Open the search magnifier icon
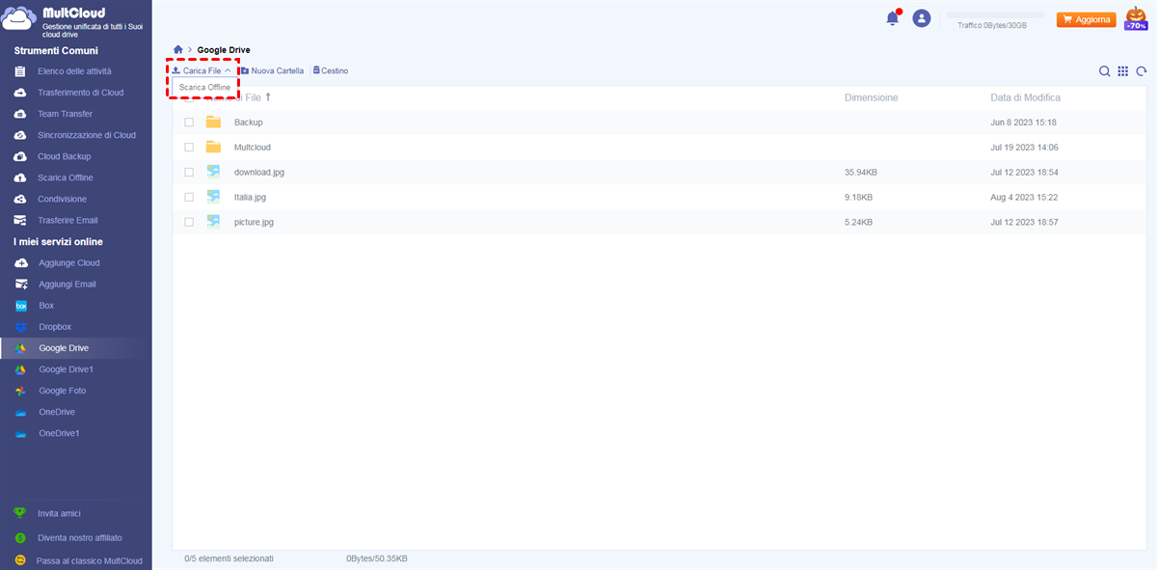Image resolution: width=1157 pixels, height=570 pixels. point(1105,71)
